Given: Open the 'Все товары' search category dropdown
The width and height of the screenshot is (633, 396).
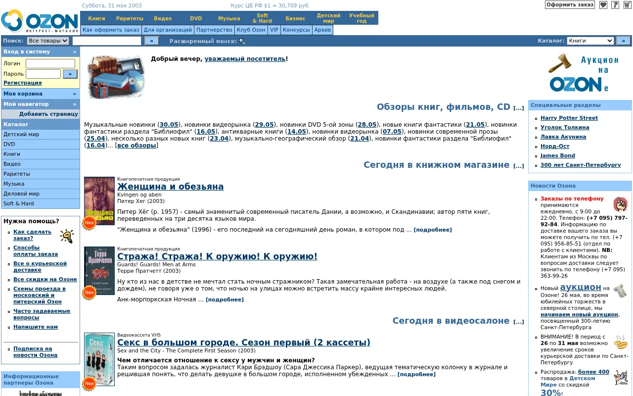Looking at the screenshot, I should coord(48,41).
